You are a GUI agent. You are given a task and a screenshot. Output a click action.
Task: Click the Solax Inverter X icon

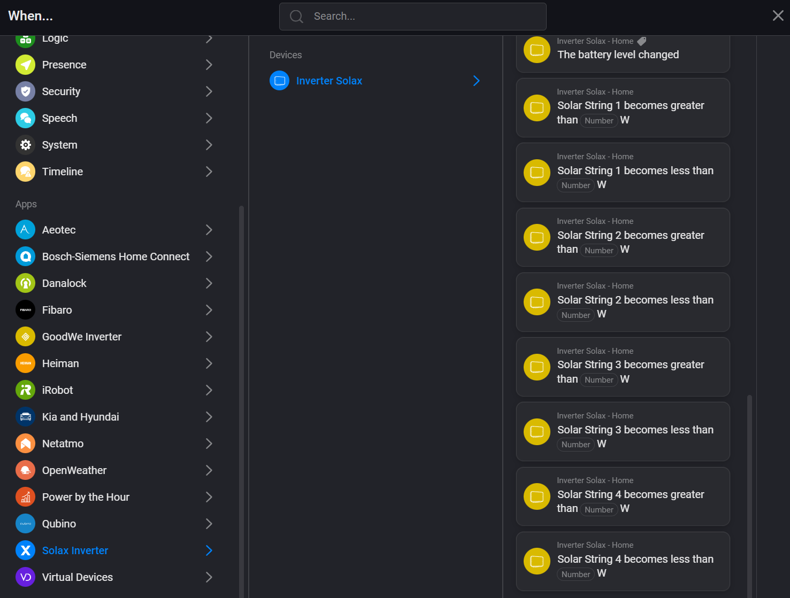click(25, 550)
